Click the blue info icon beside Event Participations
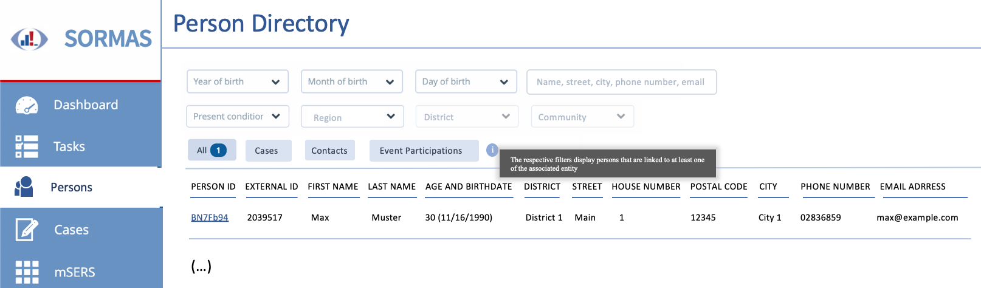Screen dimensions: 981x288 coord(492,149)
